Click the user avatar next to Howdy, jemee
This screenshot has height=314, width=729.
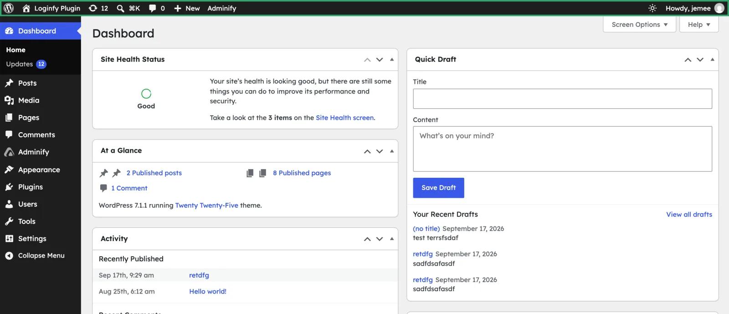pyautogui.click(x=719, y=8)
